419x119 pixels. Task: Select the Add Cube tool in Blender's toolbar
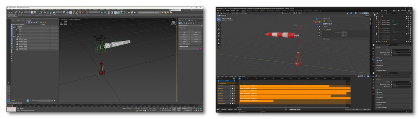click(219, 47)
